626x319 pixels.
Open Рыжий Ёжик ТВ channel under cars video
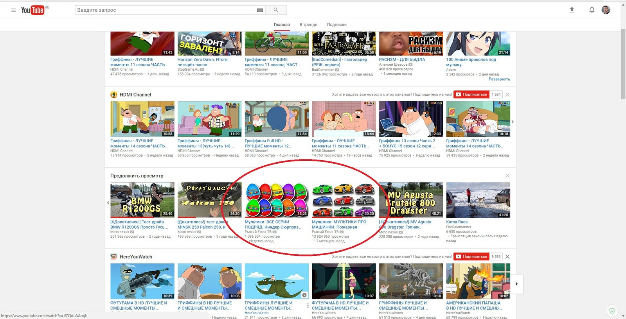[325, 232]
